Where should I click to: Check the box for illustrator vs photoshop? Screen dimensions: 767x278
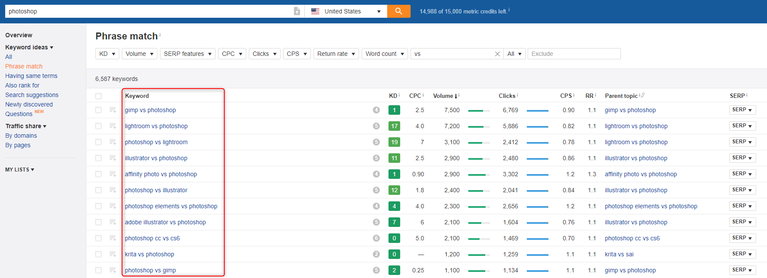98,158
